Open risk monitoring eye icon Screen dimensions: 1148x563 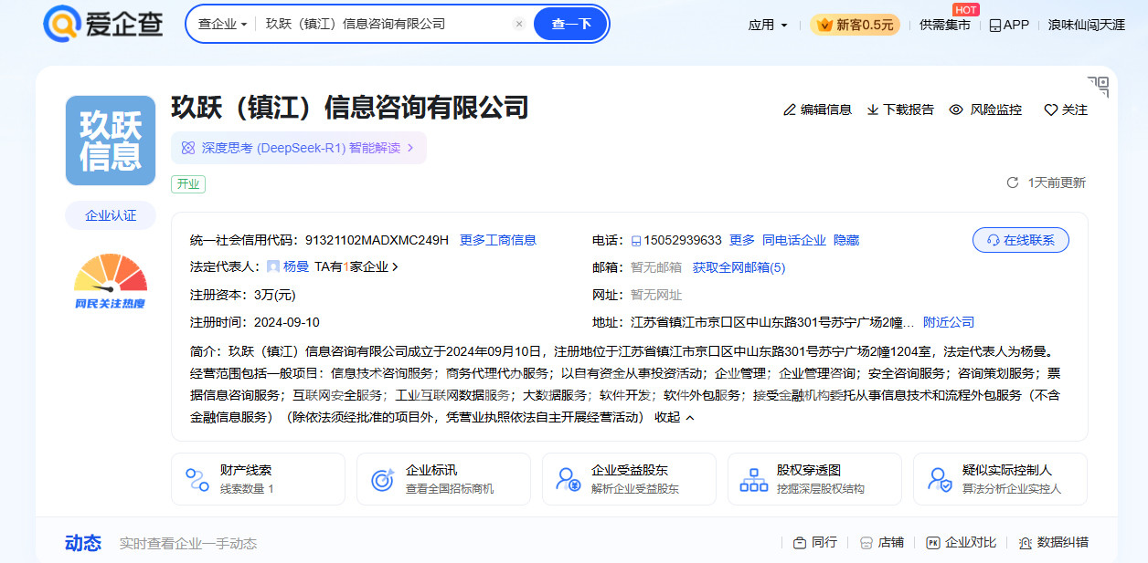coord(956,109)
